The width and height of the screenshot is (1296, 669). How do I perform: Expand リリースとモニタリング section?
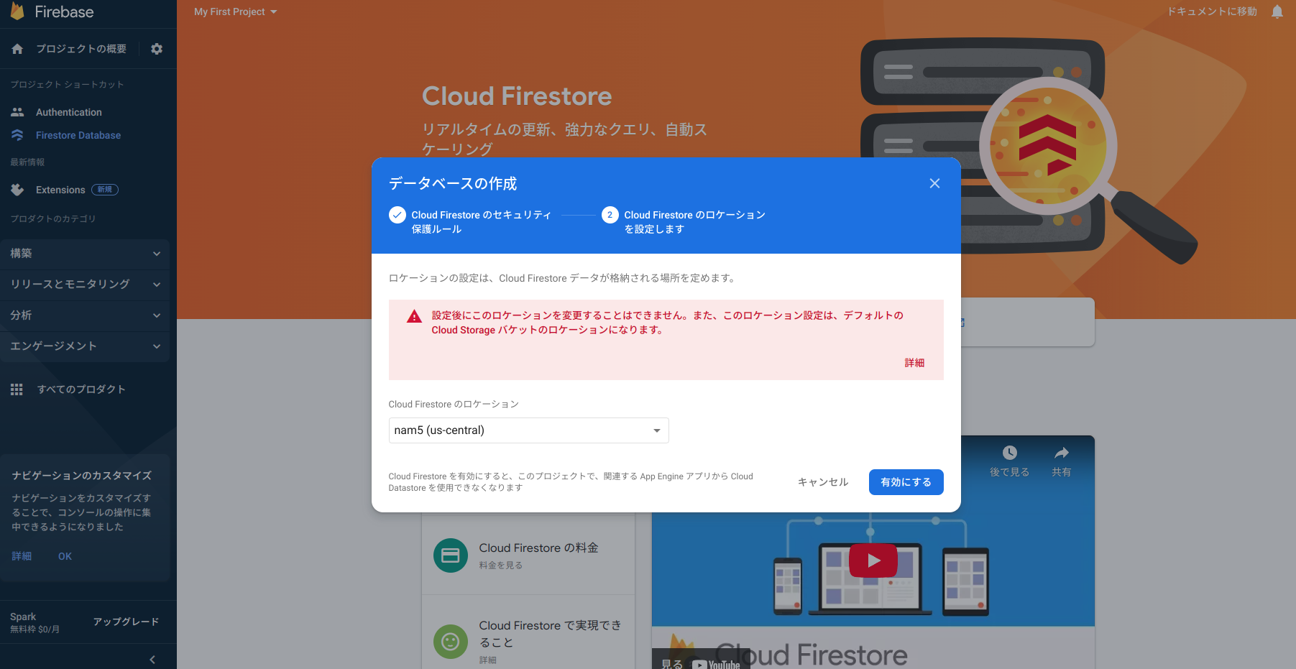[x=85, y=285]
